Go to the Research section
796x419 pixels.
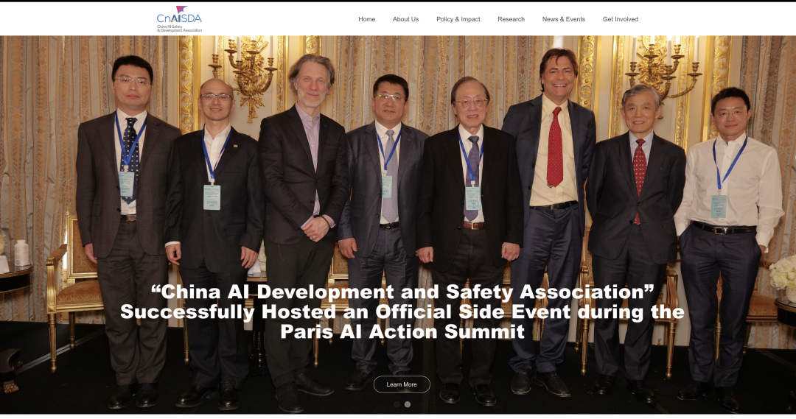[x=511, y=19]
